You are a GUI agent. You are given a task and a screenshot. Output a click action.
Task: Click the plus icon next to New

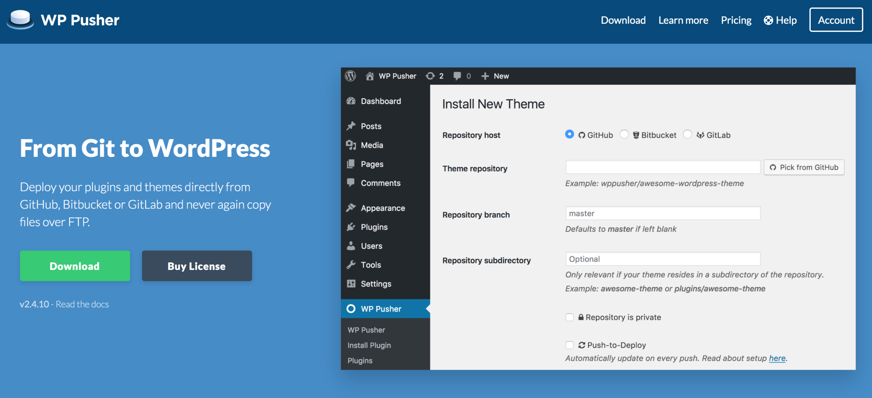pyautogui.click(x=485, y=76)
